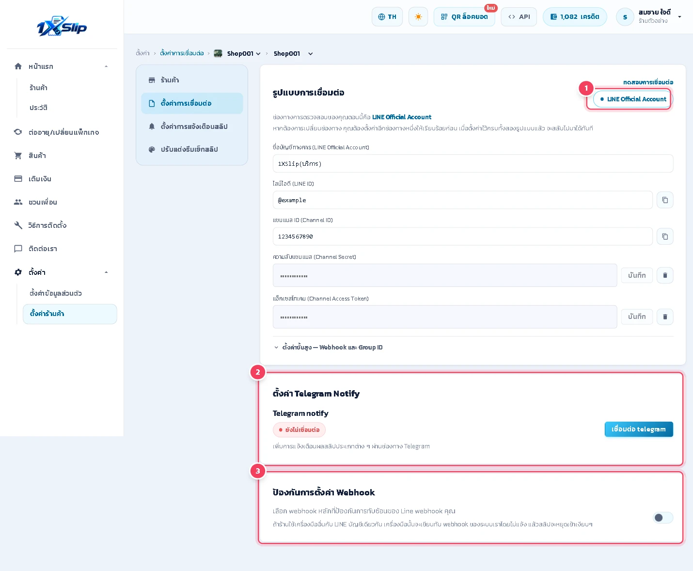Open the QR ล็อคยอด button

click(x=464, y=17)
